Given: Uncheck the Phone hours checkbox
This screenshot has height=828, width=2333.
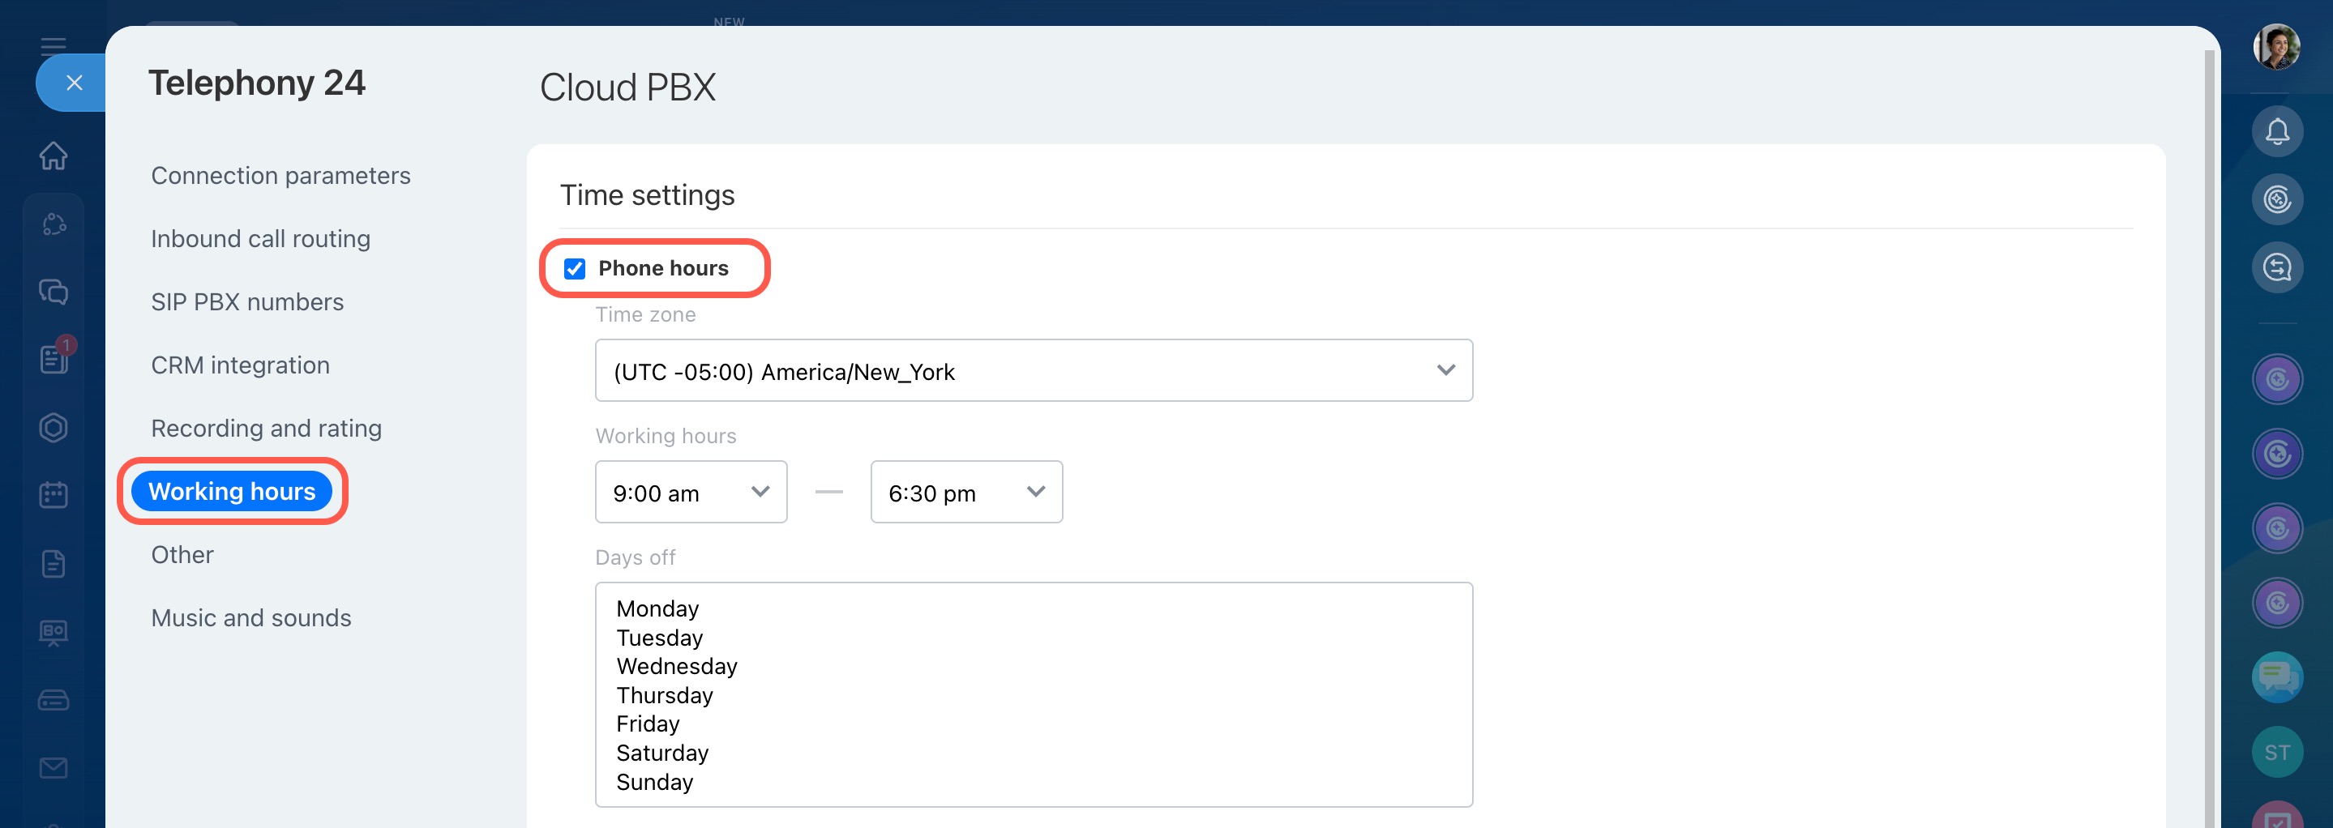Looking at the screenshot, I should pos(575,269).
